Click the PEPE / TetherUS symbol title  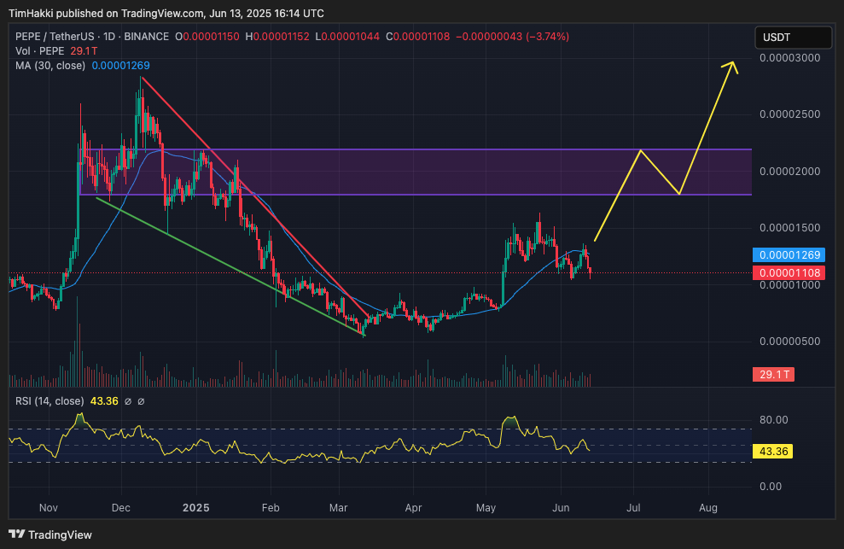[x=55, y=37]
